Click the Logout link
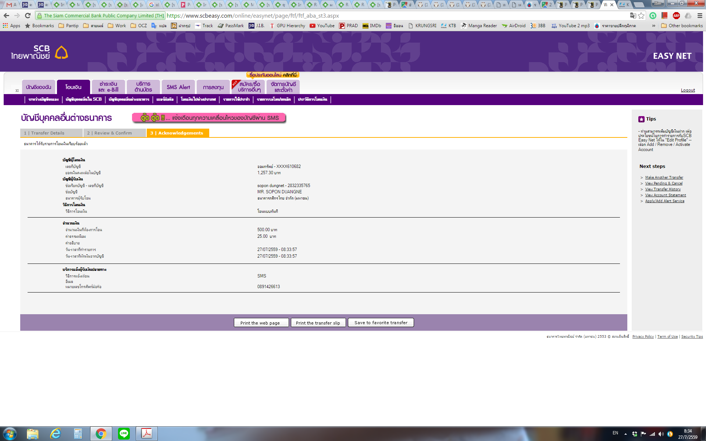Image resolution: width=706 pixels, height=441 pixels. click(688, 90)
